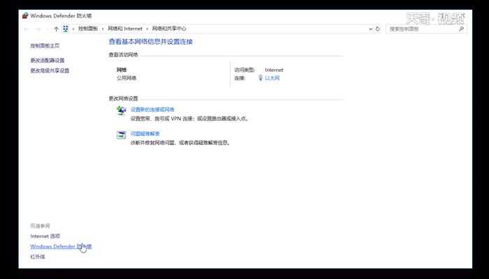
Task: Click the 公用网络 network type text
Action: [x=126, y=78]
